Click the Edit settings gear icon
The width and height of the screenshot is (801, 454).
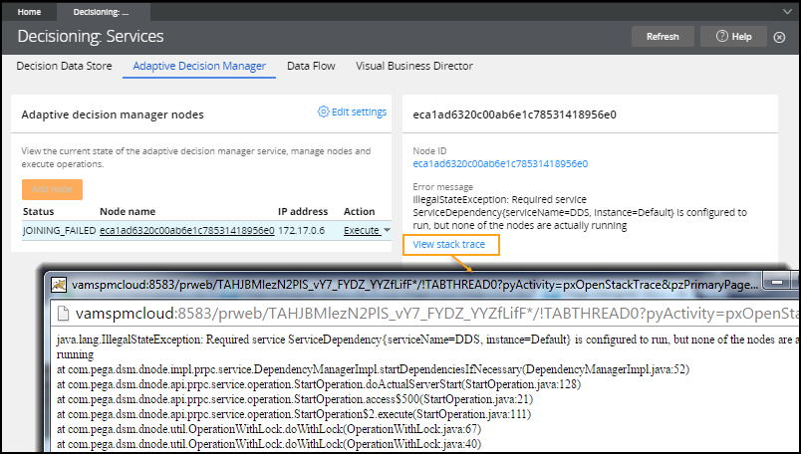pyautogui.click(x=323, y=112)
